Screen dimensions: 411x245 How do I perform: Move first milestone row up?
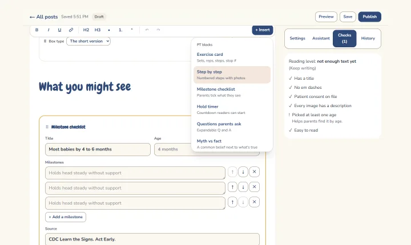(x=232, y=172)
